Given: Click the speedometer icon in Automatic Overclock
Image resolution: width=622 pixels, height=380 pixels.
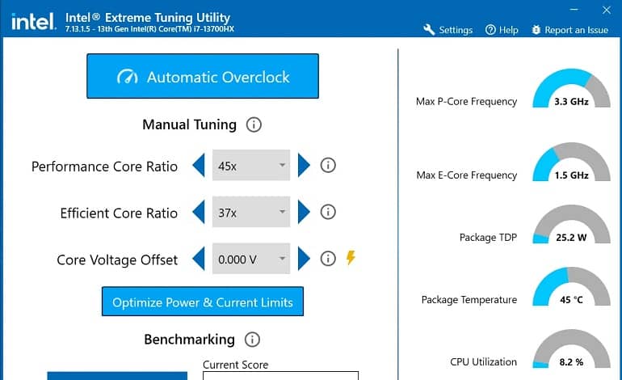Looking at the screenshot, I should click(x=128, y=76).
